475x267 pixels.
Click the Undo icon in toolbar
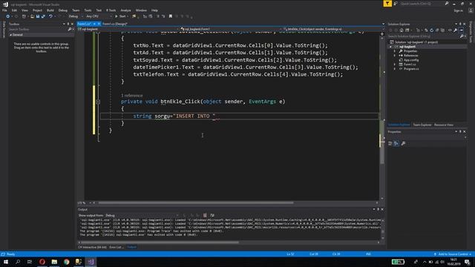(50, 16)
